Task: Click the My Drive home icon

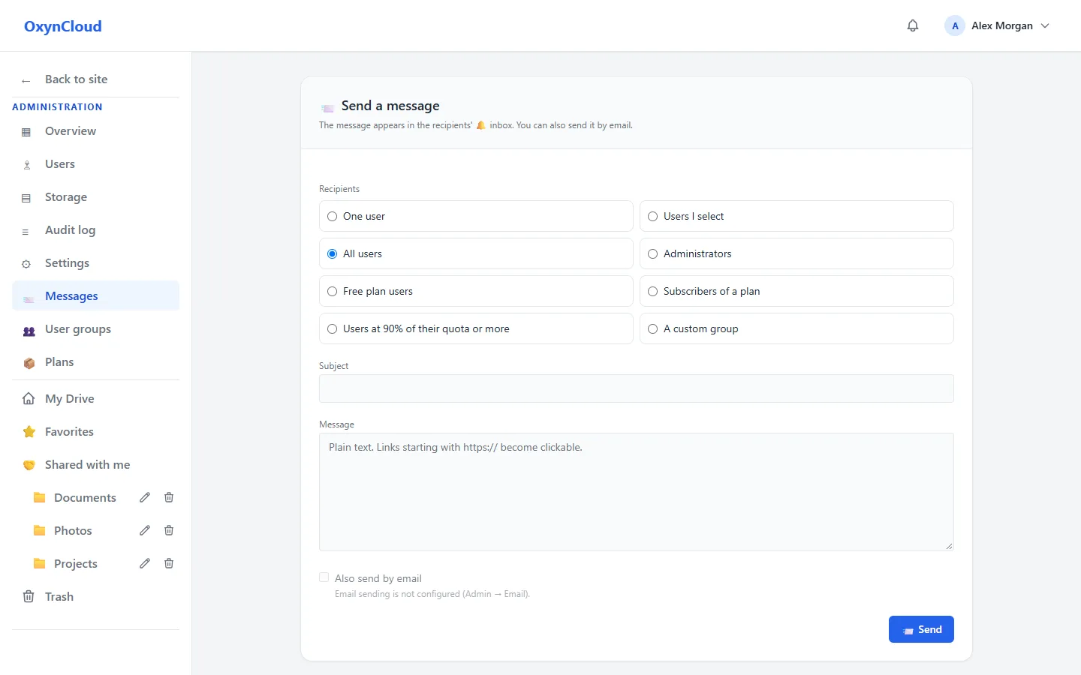Action: [x=29, y=398]
